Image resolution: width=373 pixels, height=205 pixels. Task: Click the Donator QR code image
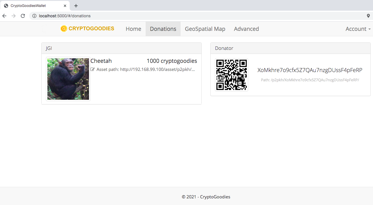tap(232, 75)
